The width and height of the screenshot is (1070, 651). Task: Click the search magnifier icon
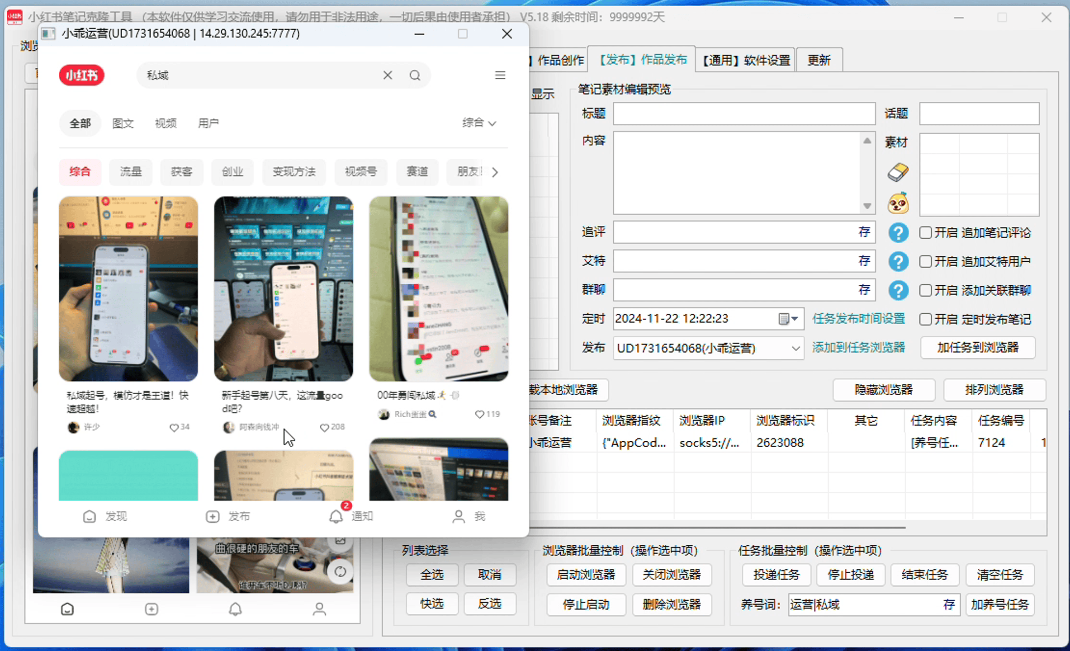click(415, 75)
